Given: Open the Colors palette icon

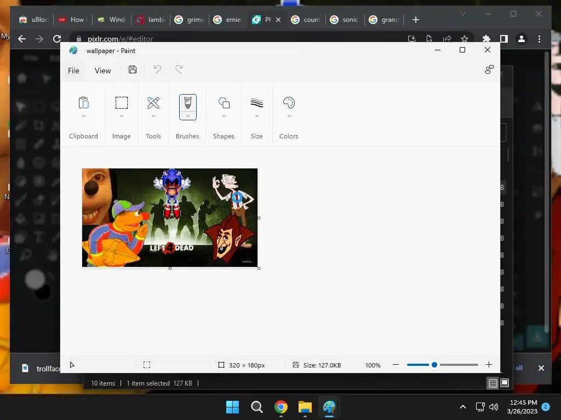Looking at the screenshot, I should click(x=289, y=103).
